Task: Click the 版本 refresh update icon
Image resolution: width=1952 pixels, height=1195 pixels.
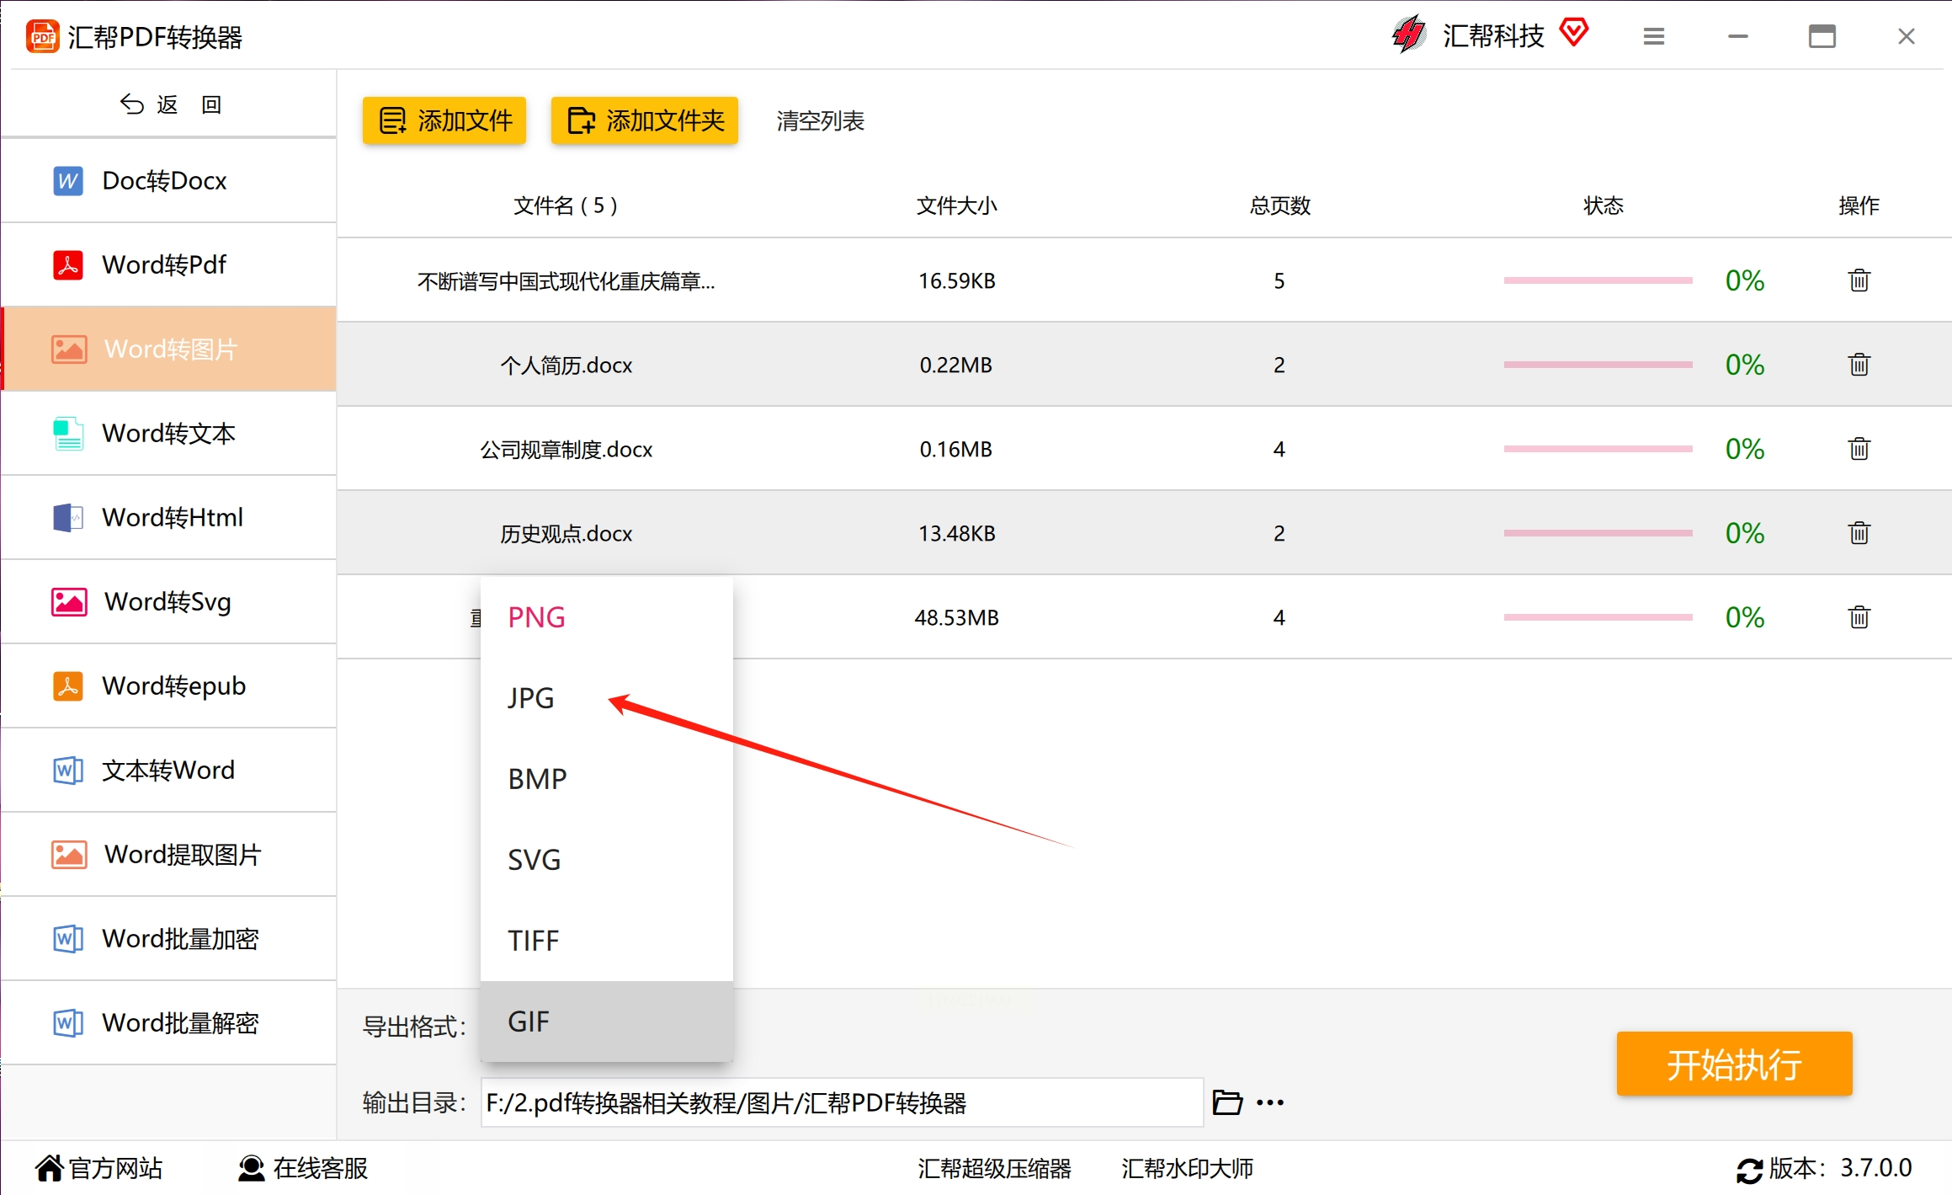Action: coord(1749,1170)
